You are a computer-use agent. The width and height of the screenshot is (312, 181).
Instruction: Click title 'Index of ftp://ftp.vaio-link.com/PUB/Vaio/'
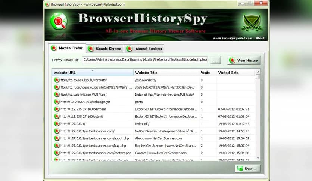165,95
